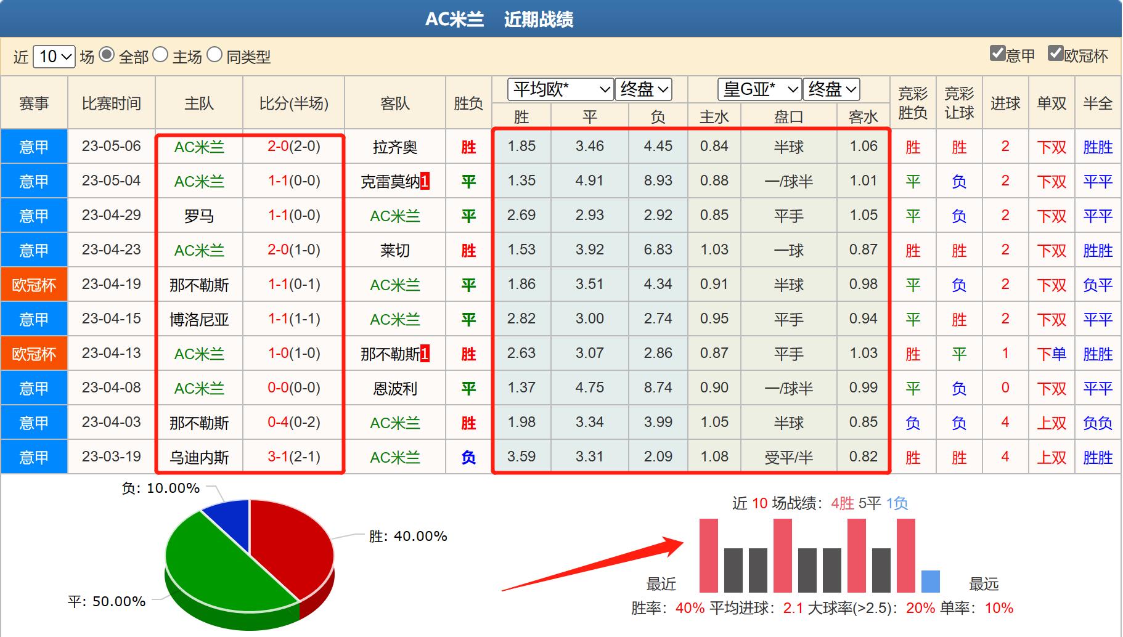Screen dimensions: 1123x637
Task: Click the 欧冠杯 league tag in 23-04-13 row
Action: coord(34,354)
